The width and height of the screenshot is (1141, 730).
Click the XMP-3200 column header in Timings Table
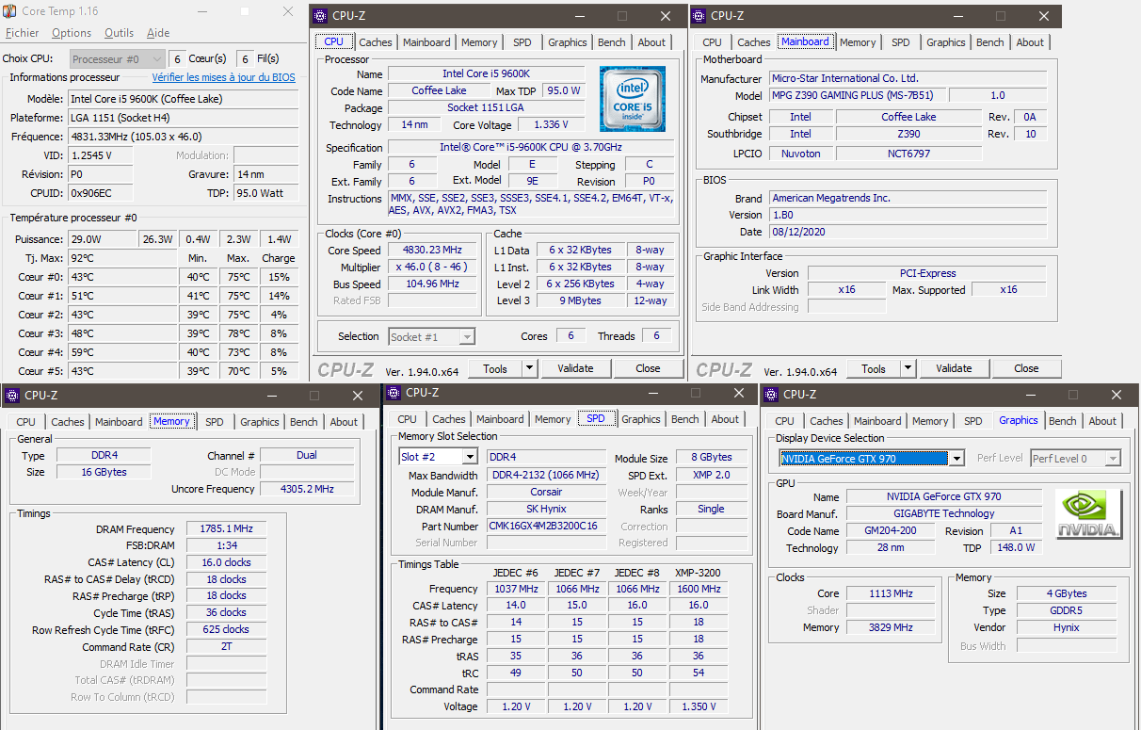698,573
